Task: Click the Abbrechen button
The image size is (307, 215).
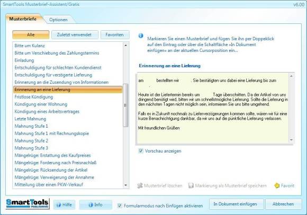Action: coord(283,204)
